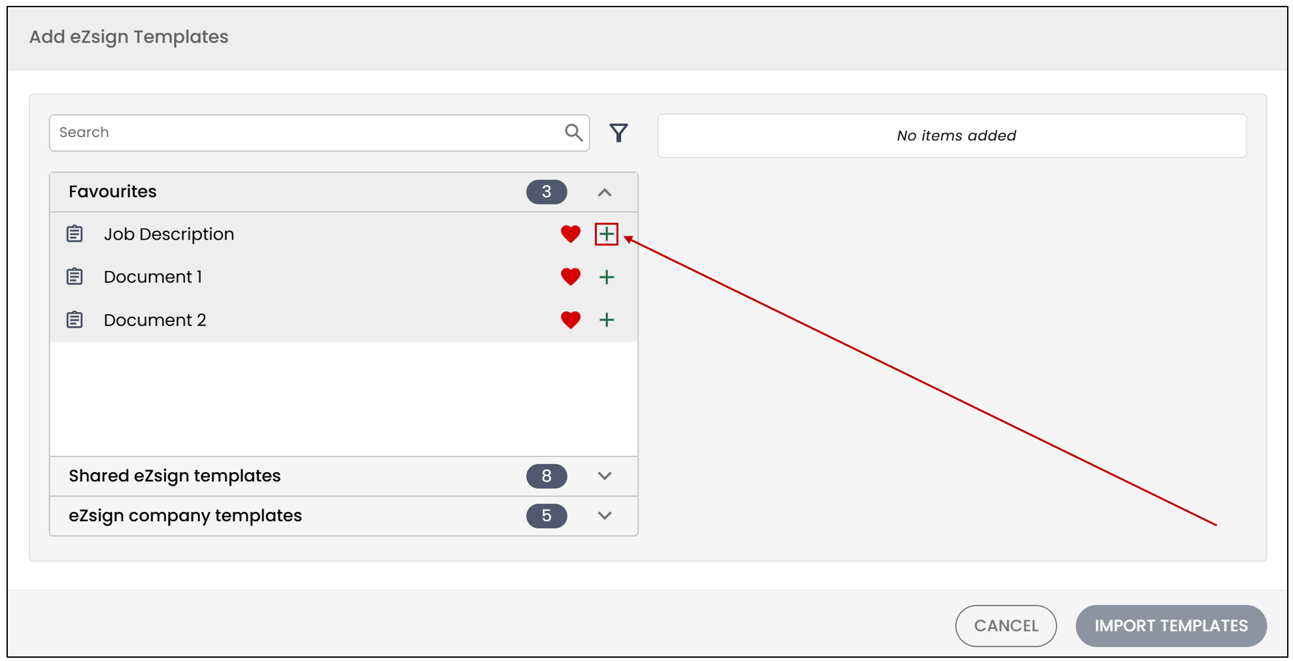
Task: Toggle the Document 1 favourite heart
Action: (x=571, y=277)
